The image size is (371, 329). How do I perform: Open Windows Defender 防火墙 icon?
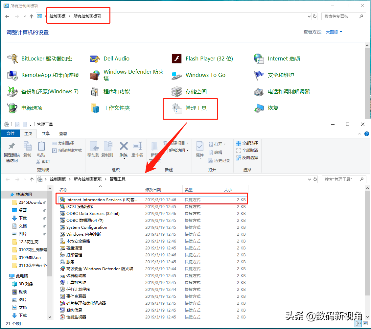(95, 75)
